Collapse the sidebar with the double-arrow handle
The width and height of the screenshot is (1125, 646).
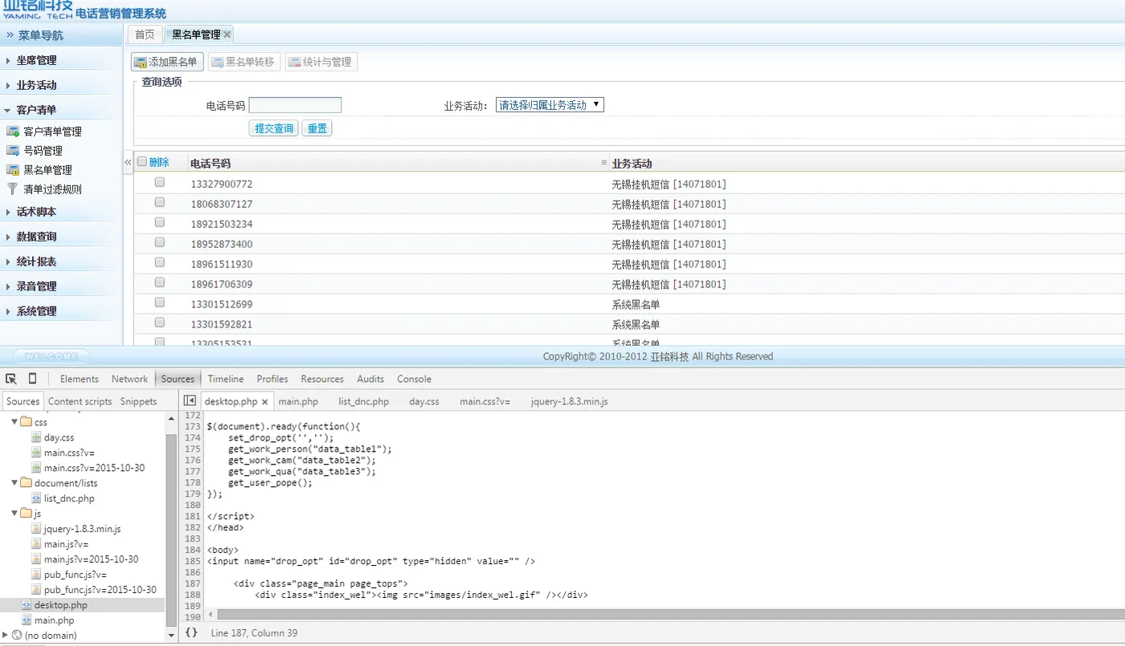pyautogui.click(x=128, y=162)
